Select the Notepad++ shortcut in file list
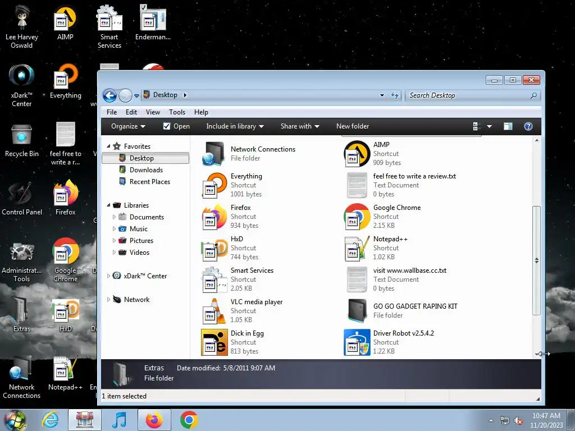Image resolution: width=575 pixels, height=431 pixels. tap(357, 248)
